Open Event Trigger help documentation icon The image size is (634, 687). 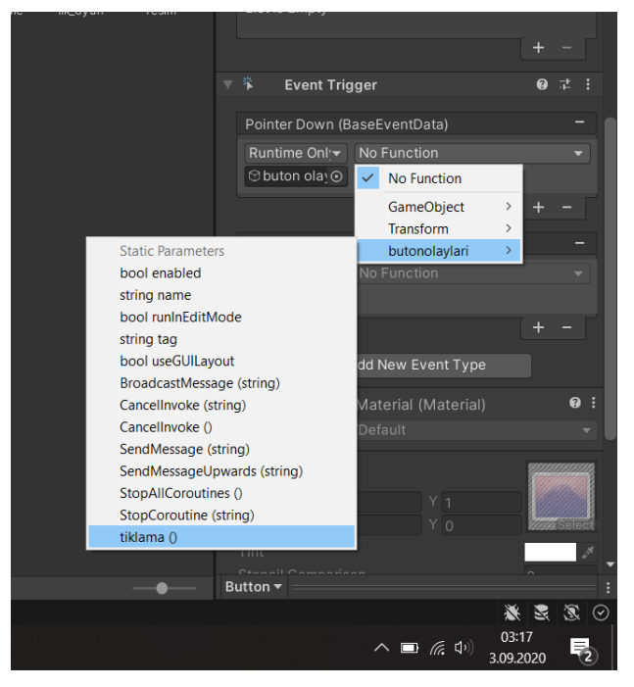click(x=542, y=85)
